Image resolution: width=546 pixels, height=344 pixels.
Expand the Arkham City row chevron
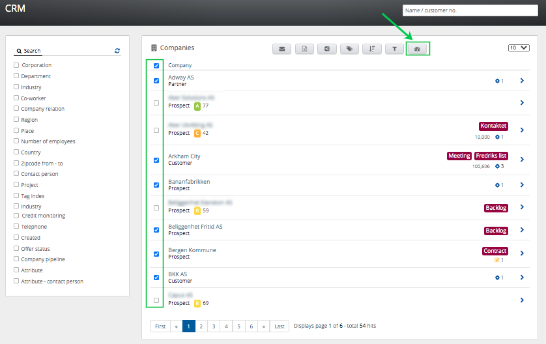click(522, 160)
